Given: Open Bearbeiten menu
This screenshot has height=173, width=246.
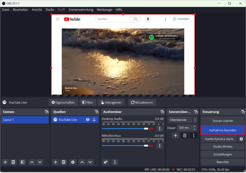Looking at the screenshot, I should 20,10.
